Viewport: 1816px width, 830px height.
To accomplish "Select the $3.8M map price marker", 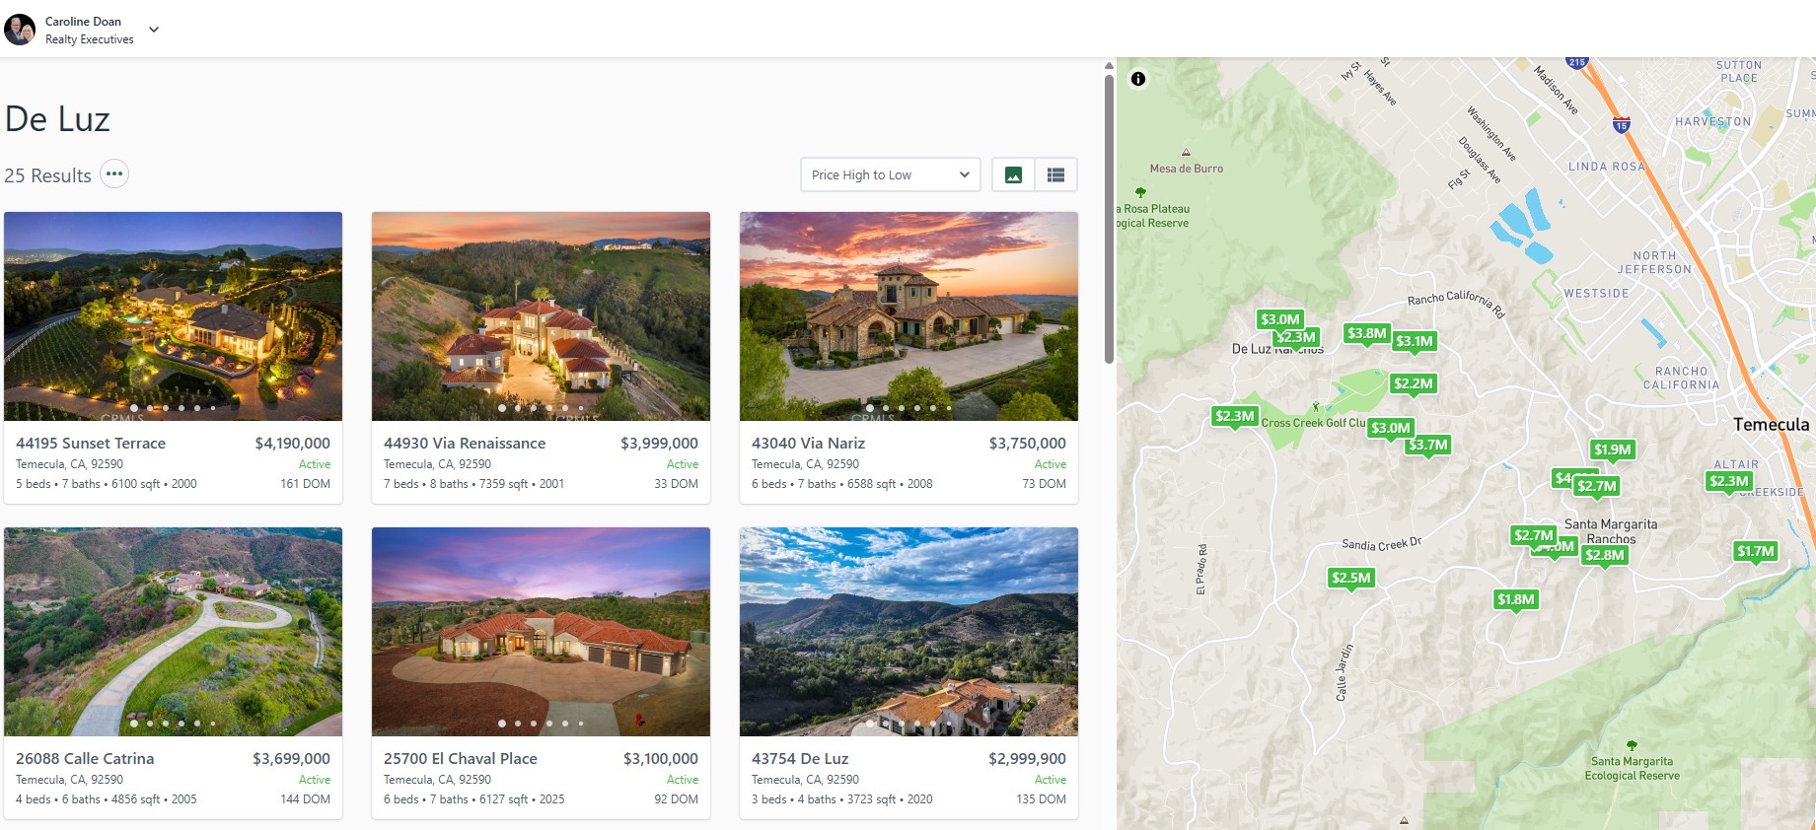I will tap(1366, 333).
